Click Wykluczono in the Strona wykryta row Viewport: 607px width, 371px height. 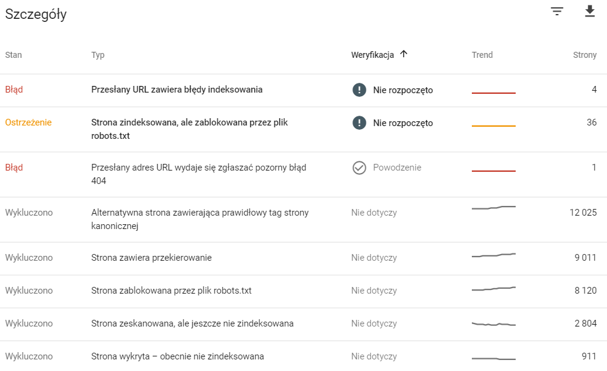point(29,356)
